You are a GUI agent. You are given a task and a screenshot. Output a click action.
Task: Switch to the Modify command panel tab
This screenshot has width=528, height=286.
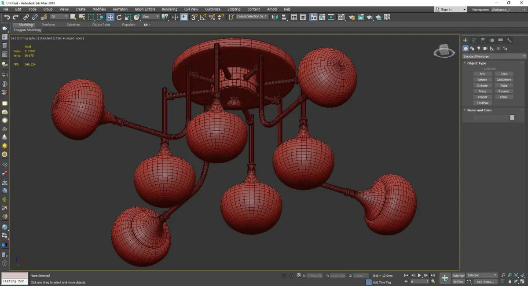click(x=474, y=40)
